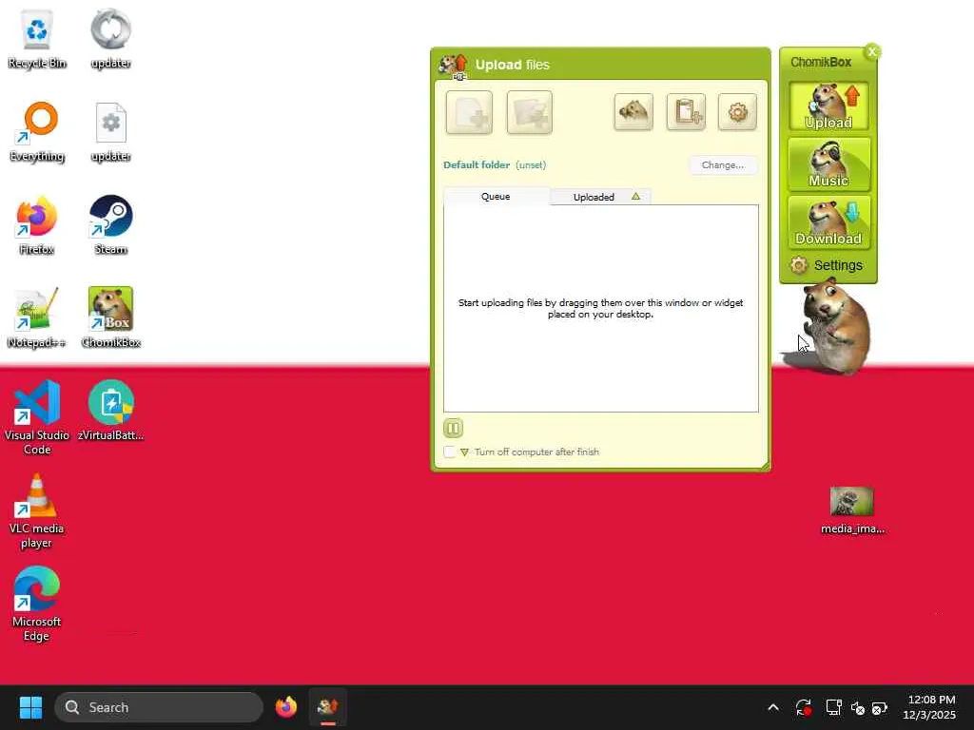This screenshot has width=974, height=730.
Task: Open Settings in ChomikBox widget
Action: coord(827,266)
